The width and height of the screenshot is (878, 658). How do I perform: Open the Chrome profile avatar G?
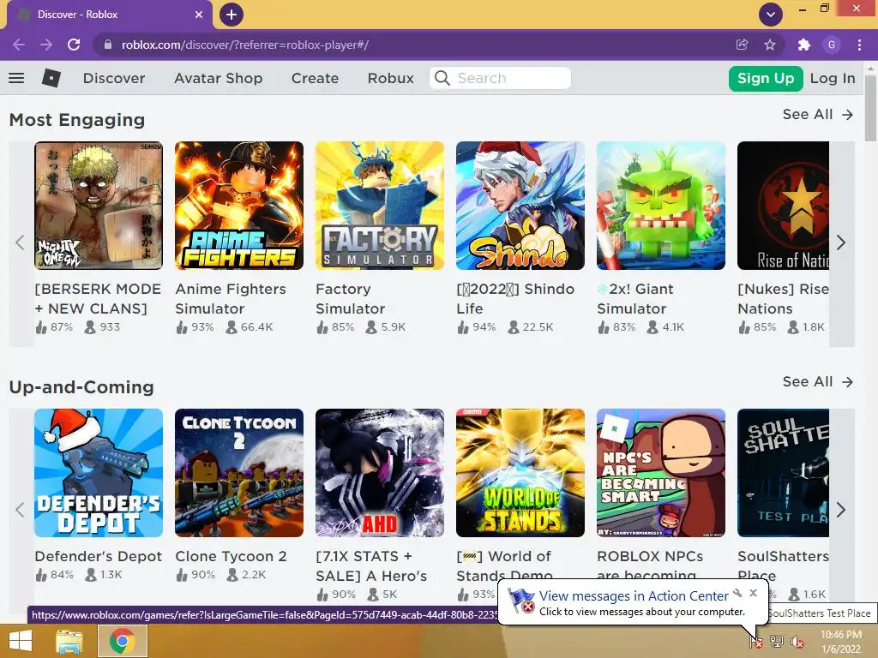point(832,45)
